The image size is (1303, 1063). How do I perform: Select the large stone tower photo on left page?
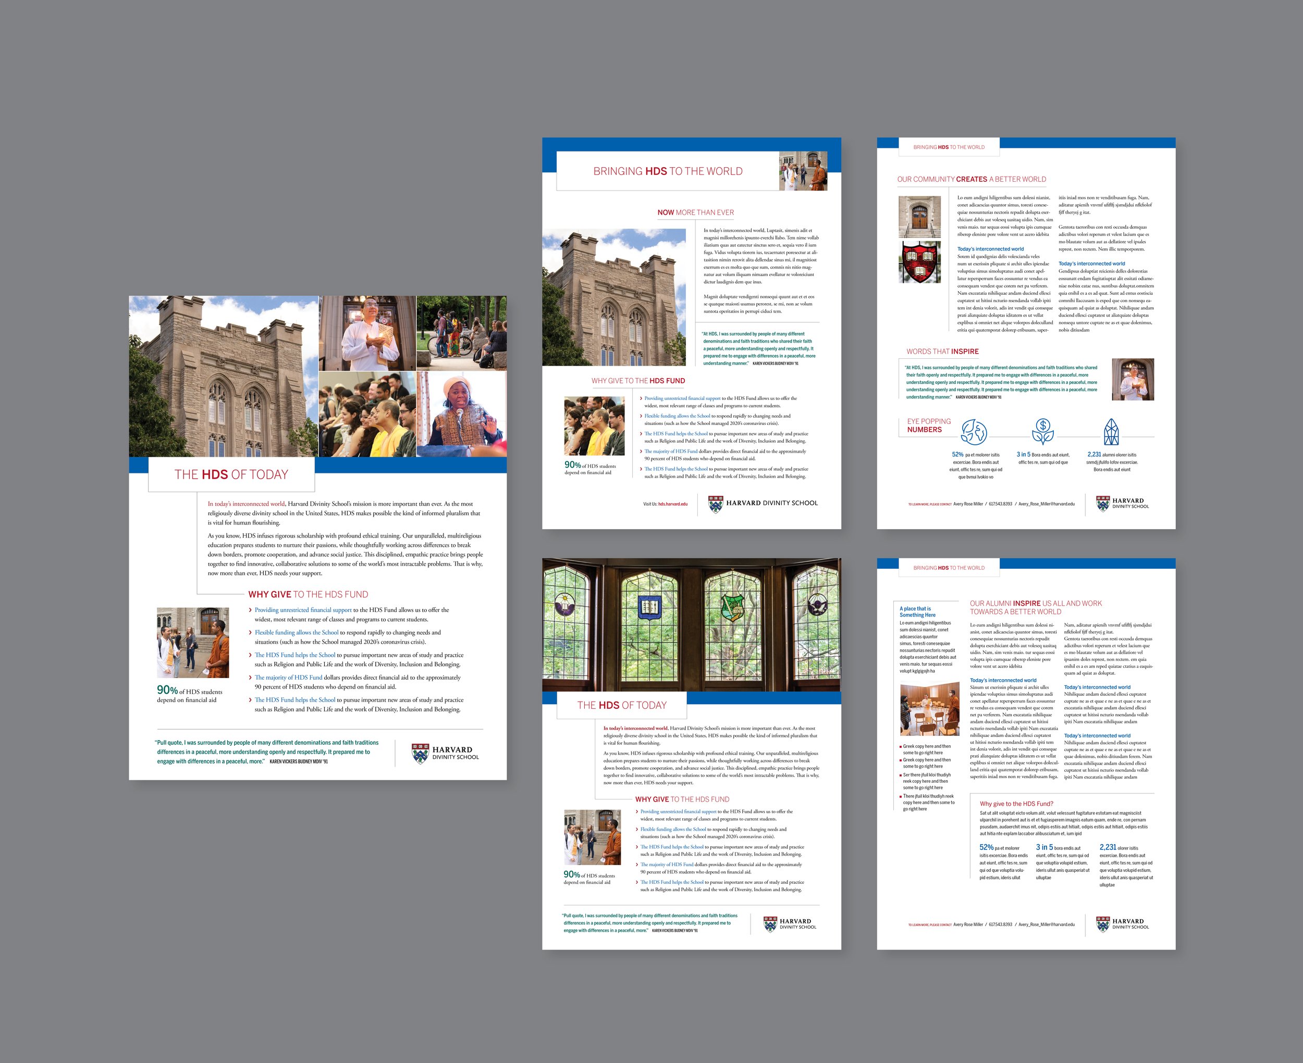224,376
